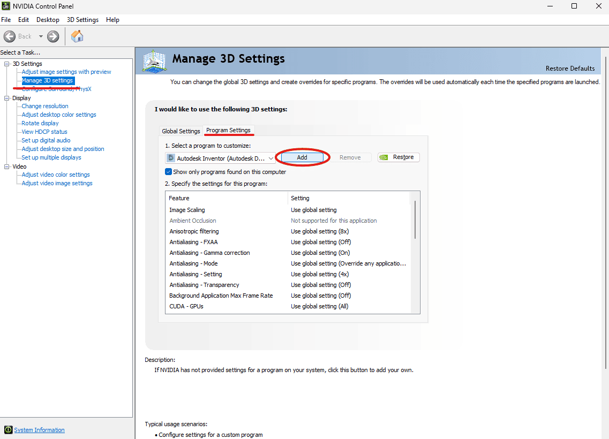Open System Information link

39,430
